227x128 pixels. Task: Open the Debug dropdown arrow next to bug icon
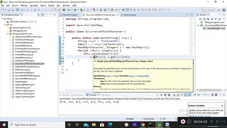(x=72, y=10)
